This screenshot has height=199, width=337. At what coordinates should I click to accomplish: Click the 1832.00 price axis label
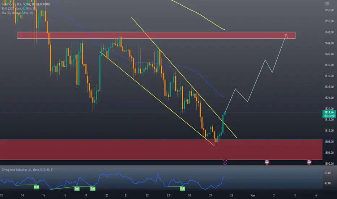pyautogui.click(x=329, y=76)
